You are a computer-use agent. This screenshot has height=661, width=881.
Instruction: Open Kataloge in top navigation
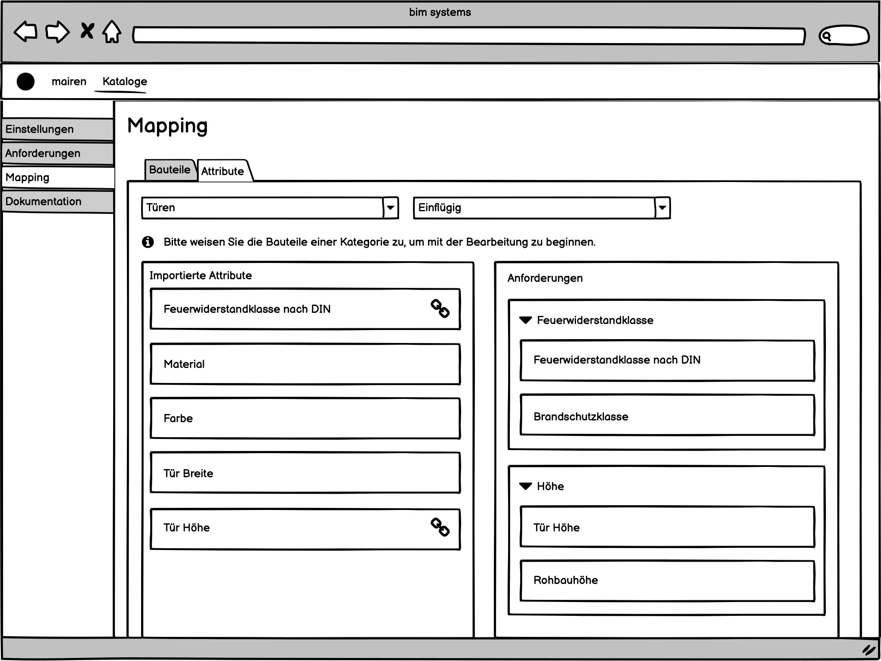125,81
